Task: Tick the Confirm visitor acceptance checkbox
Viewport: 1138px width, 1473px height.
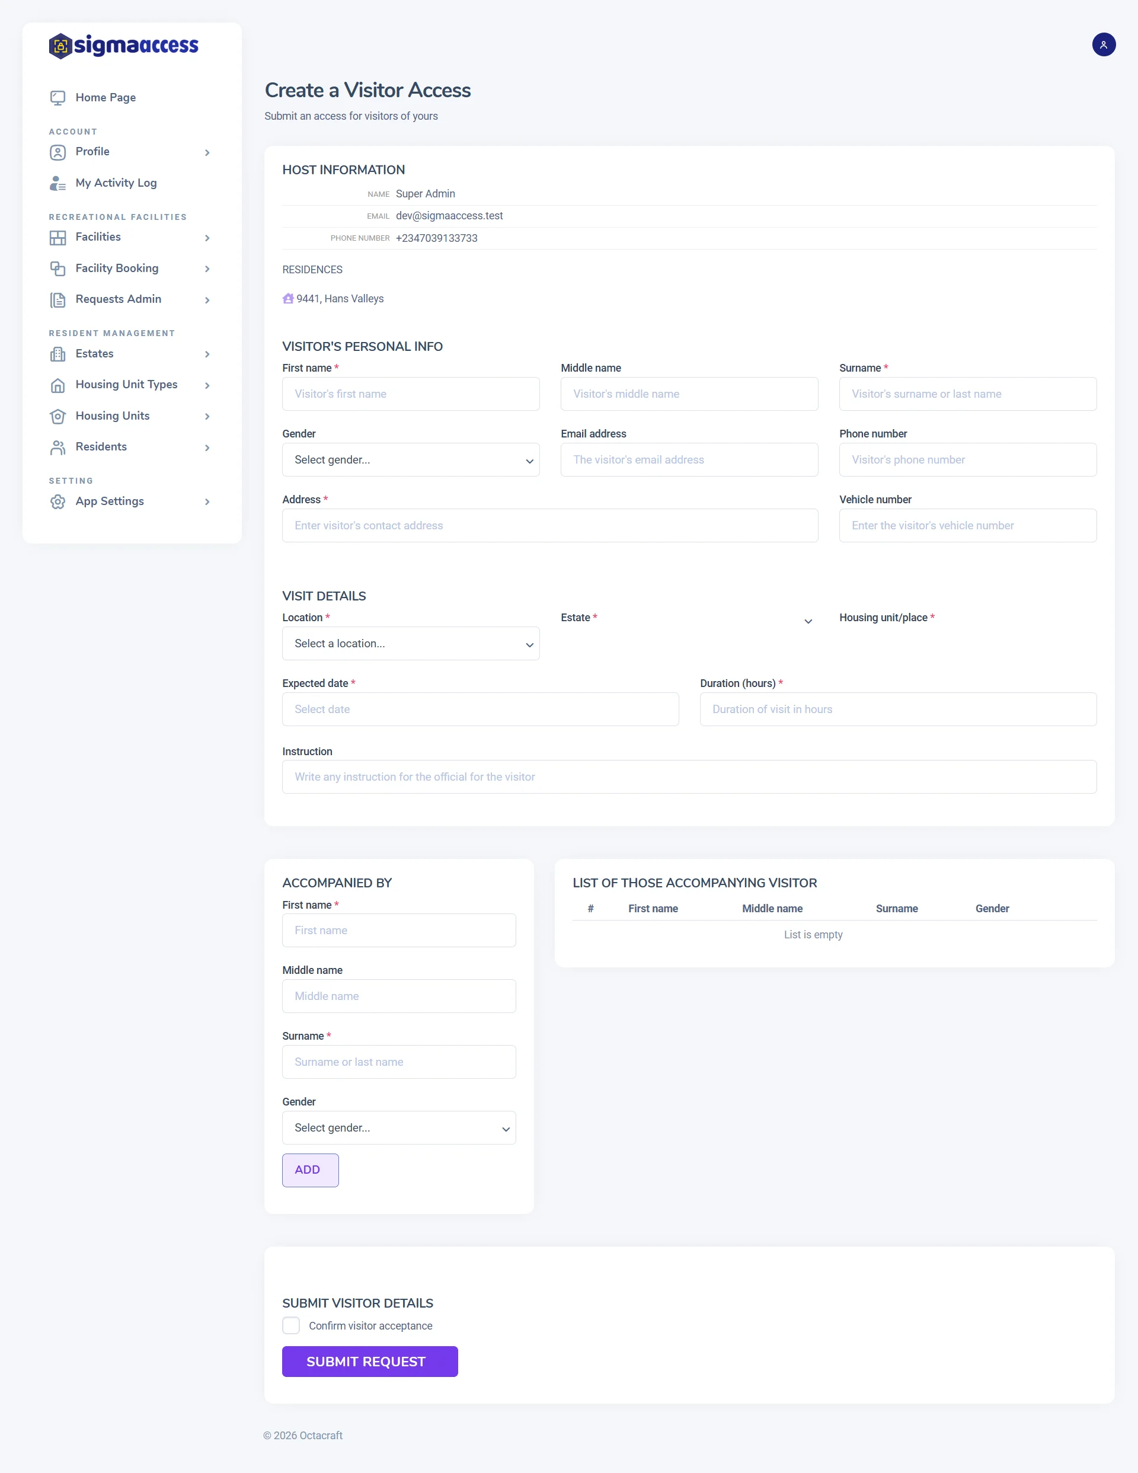Action: pos(291,1325)
